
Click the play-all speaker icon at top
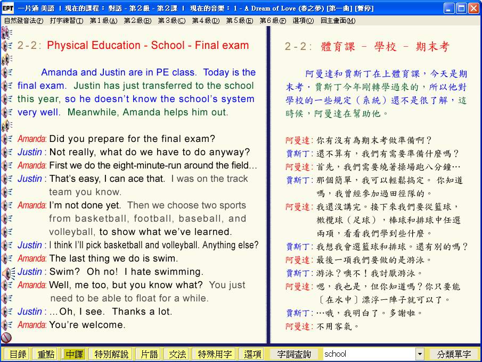click(6, 33)
